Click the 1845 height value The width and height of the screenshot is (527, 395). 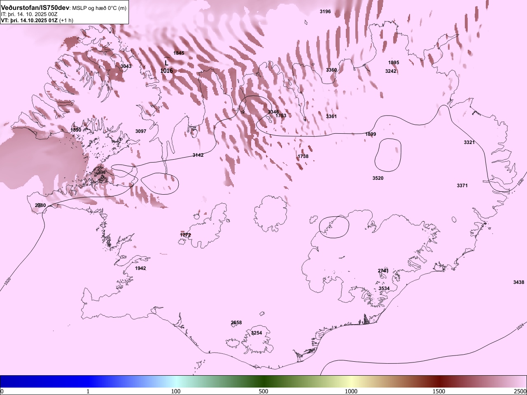point(179,53)
